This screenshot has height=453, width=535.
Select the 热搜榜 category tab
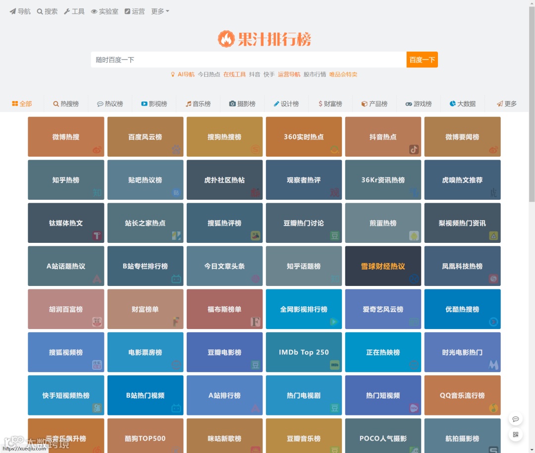coord(66,104)
